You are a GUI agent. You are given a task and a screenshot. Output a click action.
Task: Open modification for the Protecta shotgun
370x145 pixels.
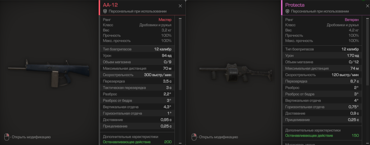219,137
